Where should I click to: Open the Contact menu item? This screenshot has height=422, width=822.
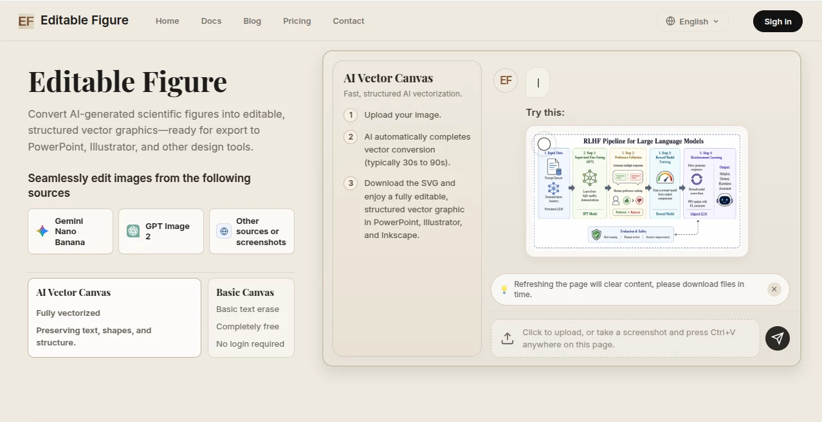coord(349,21)
